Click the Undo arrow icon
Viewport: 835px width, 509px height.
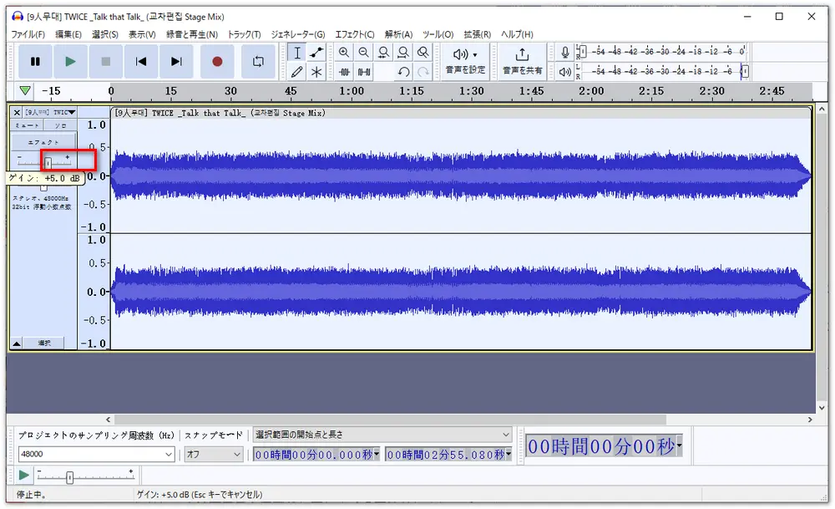pos(403,72)
